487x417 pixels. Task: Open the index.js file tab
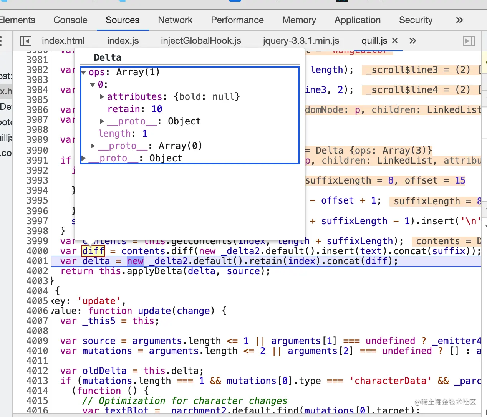tap(123, 41)
